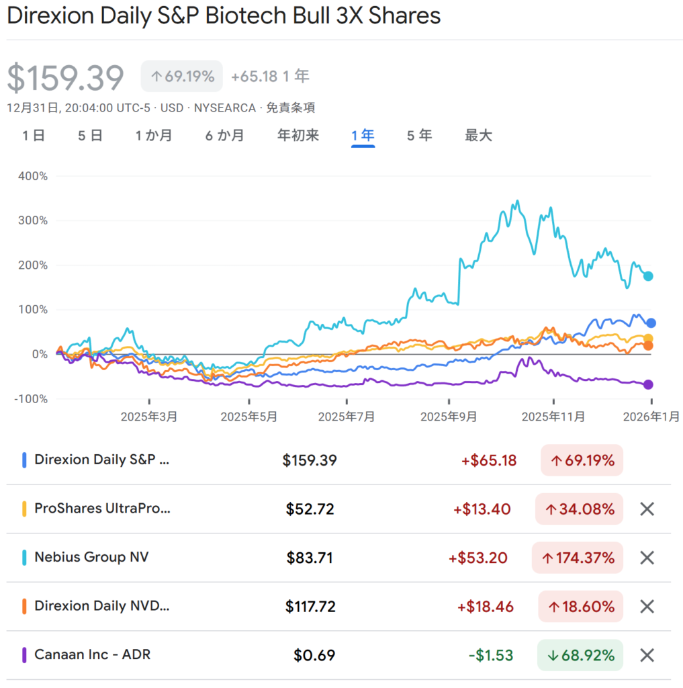This screenshot has height=688, width=683.
Task: Click the purple Canaan chart endpoint dot
Action: pos(648,384)
